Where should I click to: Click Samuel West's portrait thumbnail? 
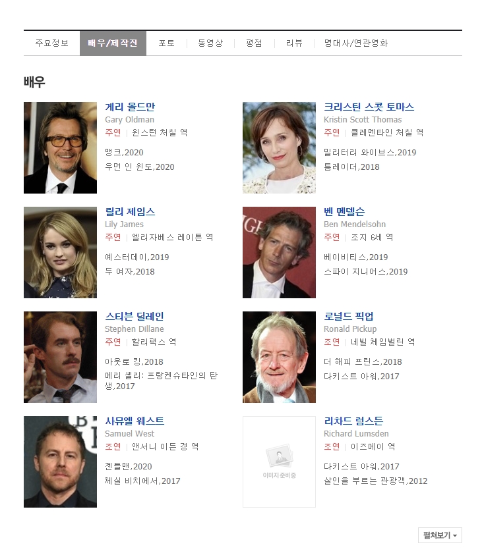(x=60, y=462)
